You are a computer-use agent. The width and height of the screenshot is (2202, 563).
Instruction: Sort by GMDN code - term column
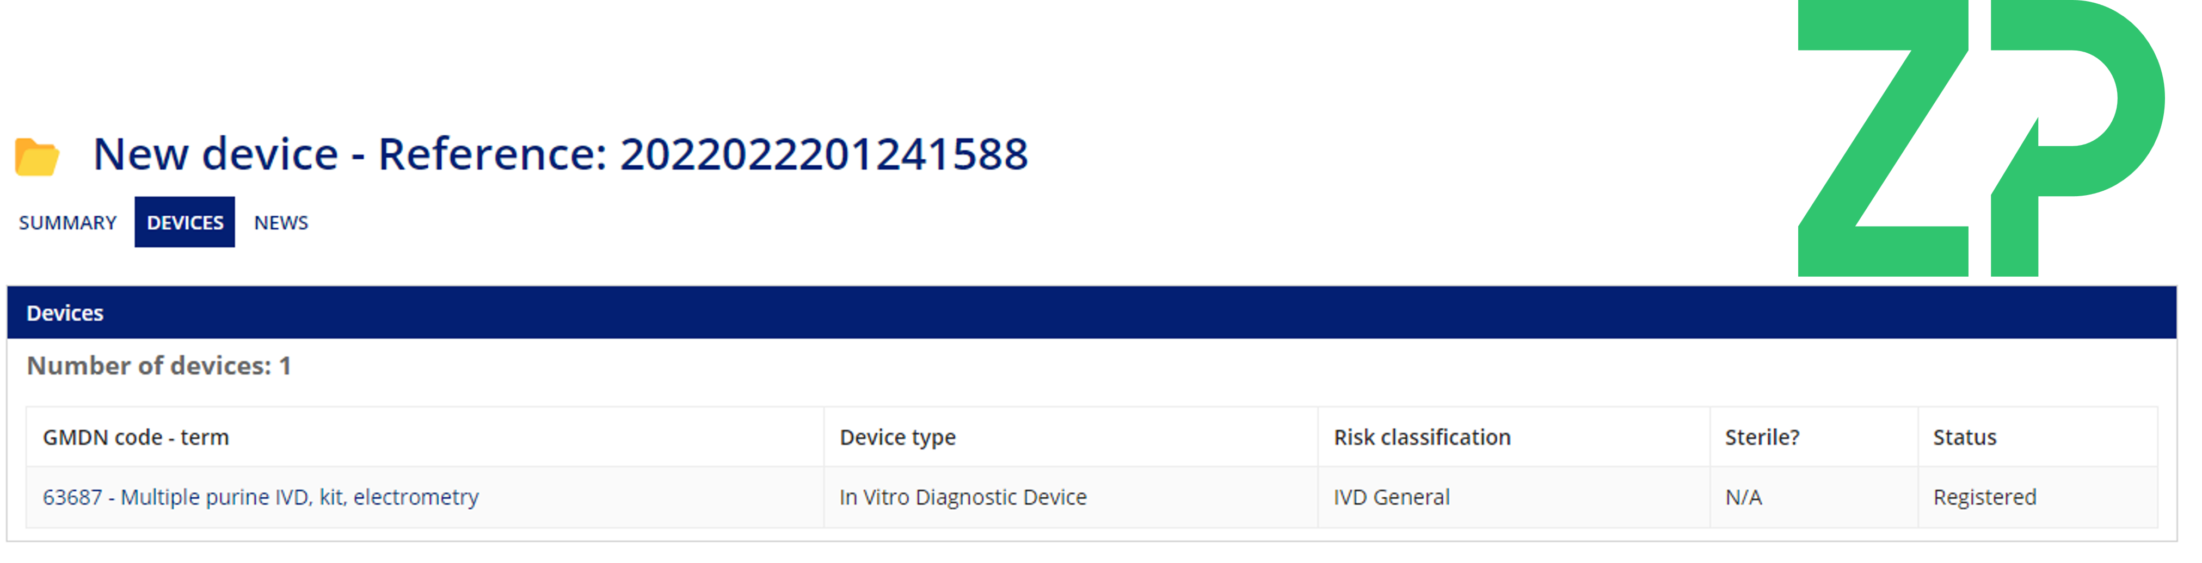pos(136,437)
